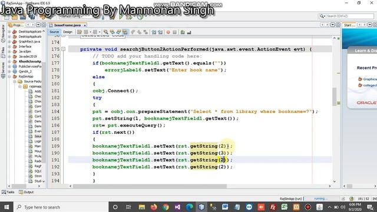Open TeamViewer from the taskbar
This screenshot has width=377, height=212.
[x=249, y=207]
